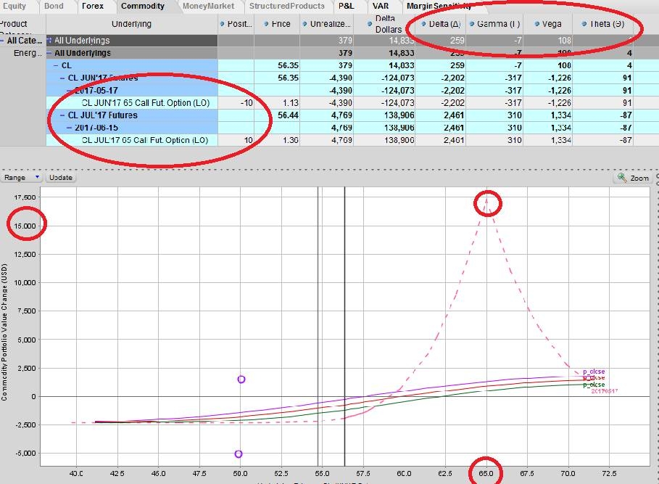Click the blue dot icon beside Theta header
Viewport: 659px width, 484px height.
(x=584, y=24)
